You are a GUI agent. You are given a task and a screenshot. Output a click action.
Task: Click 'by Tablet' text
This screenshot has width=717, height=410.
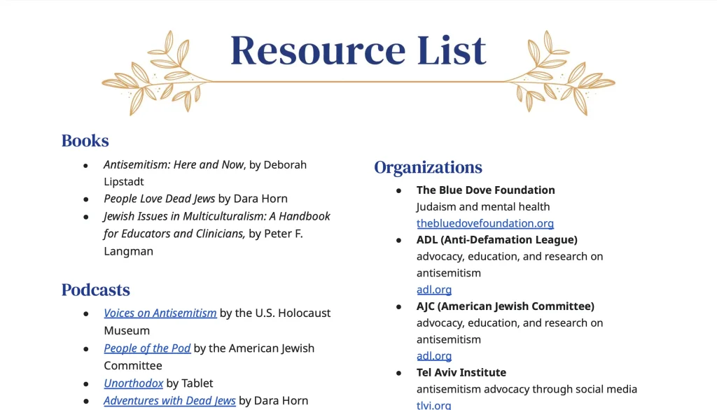point(189,383)
